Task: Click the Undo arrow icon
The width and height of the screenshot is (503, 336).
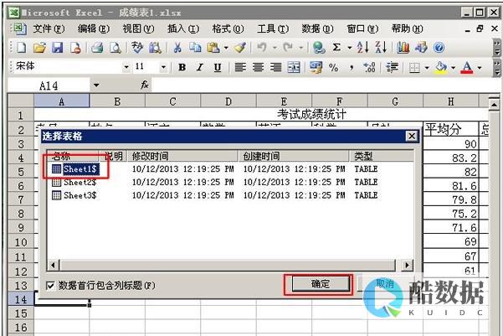Action: click(262, 48)
